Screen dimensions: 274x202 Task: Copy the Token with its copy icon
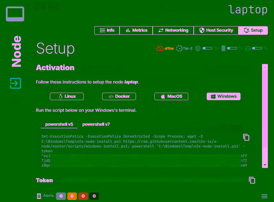point(252,181)
